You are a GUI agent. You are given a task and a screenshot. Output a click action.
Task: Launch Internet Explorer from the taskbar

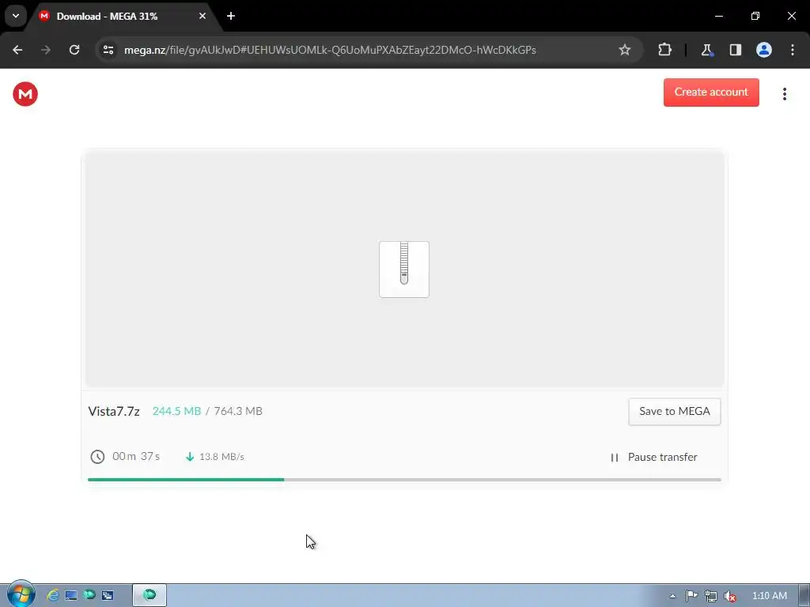53,595
